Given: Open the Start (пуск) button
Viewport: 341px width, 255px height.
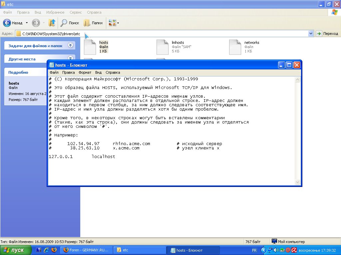Looking at the screenshot, I should 16,250.
